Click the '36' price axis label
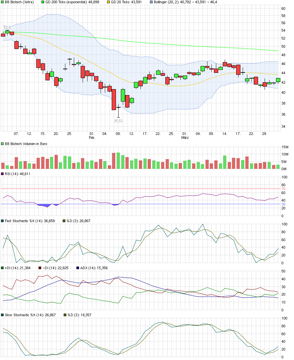 (284, 115)
